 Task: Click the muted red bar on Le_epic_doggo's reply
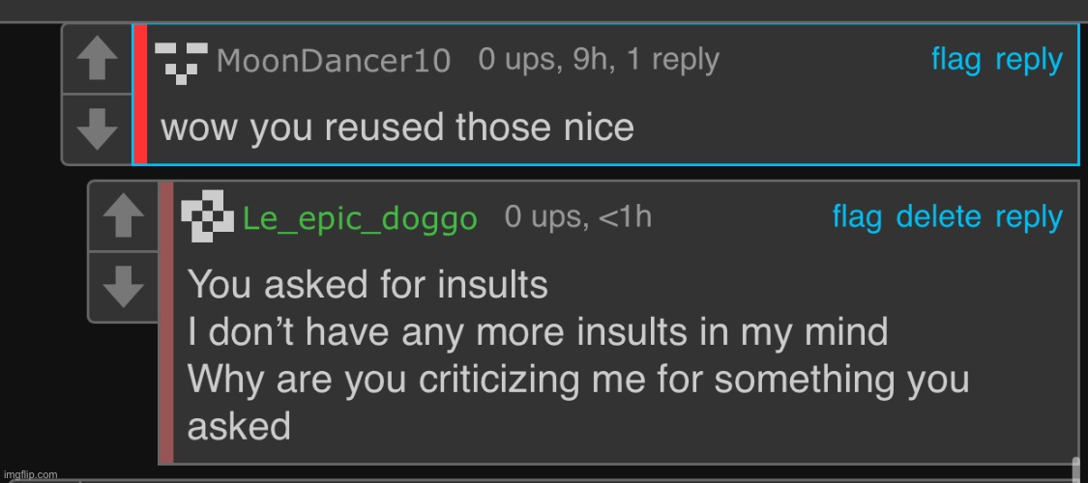pyautogui.click(x=166, y=322)
